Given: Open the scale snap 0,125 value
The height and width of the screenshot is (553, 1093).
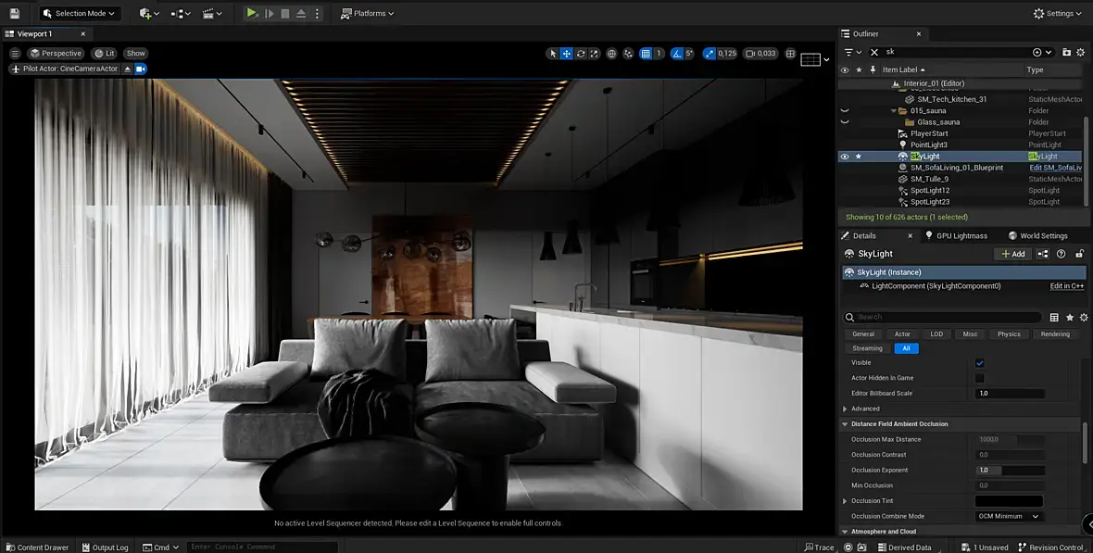Looking at the screenshot, I should coord(727,54).
